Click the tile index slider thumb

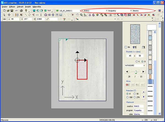136,72
